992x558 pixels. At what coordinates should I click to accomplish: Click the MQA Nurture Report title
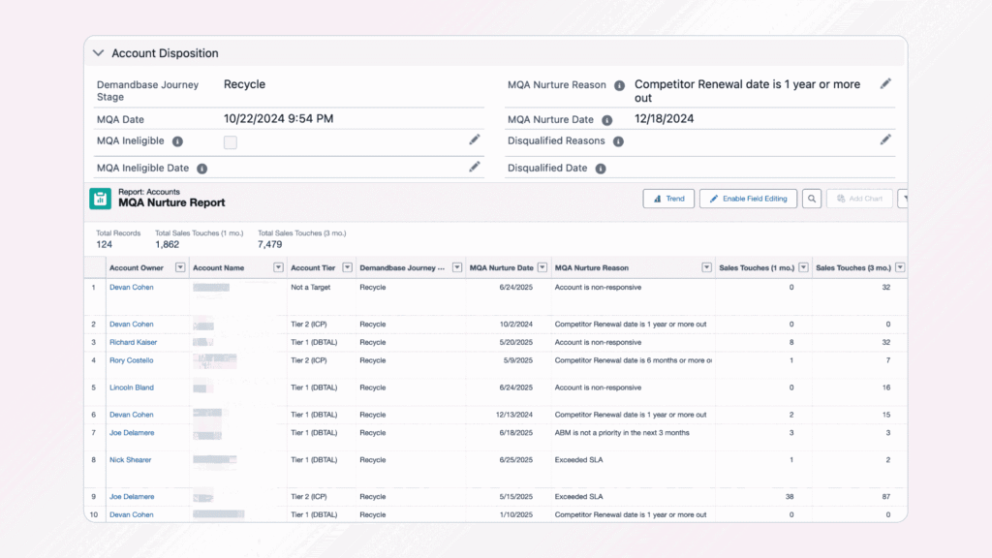[170, 204]
